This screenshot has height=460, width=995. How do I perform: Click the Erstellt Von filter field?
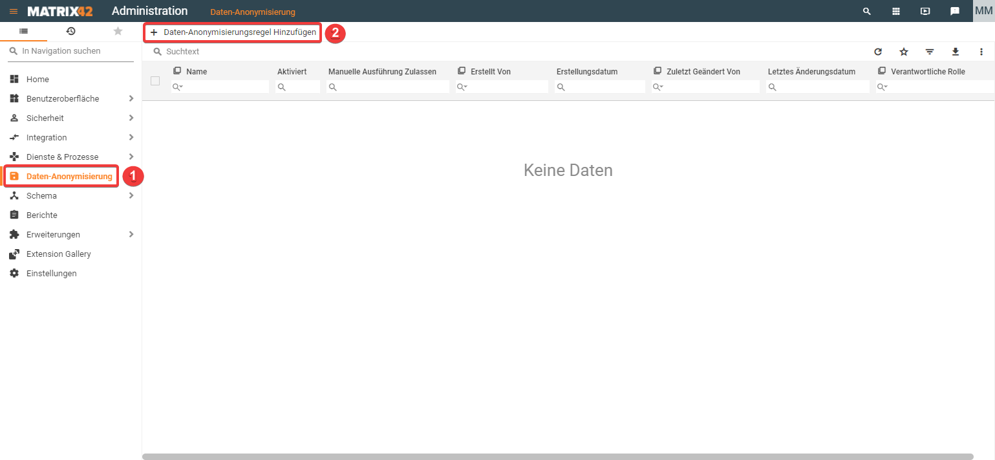point(502,87)
